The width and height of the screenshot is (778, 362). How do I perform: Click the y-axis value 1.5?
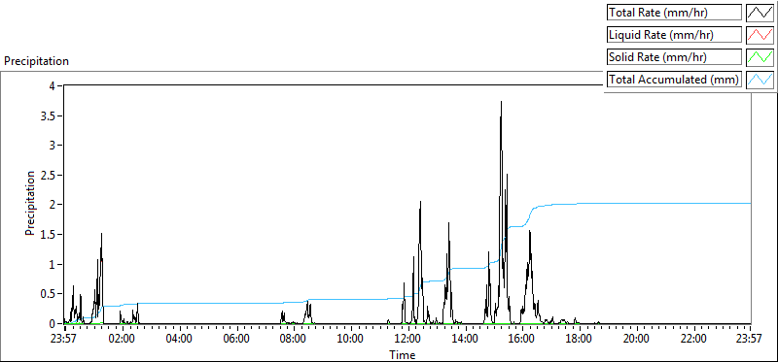49,234
